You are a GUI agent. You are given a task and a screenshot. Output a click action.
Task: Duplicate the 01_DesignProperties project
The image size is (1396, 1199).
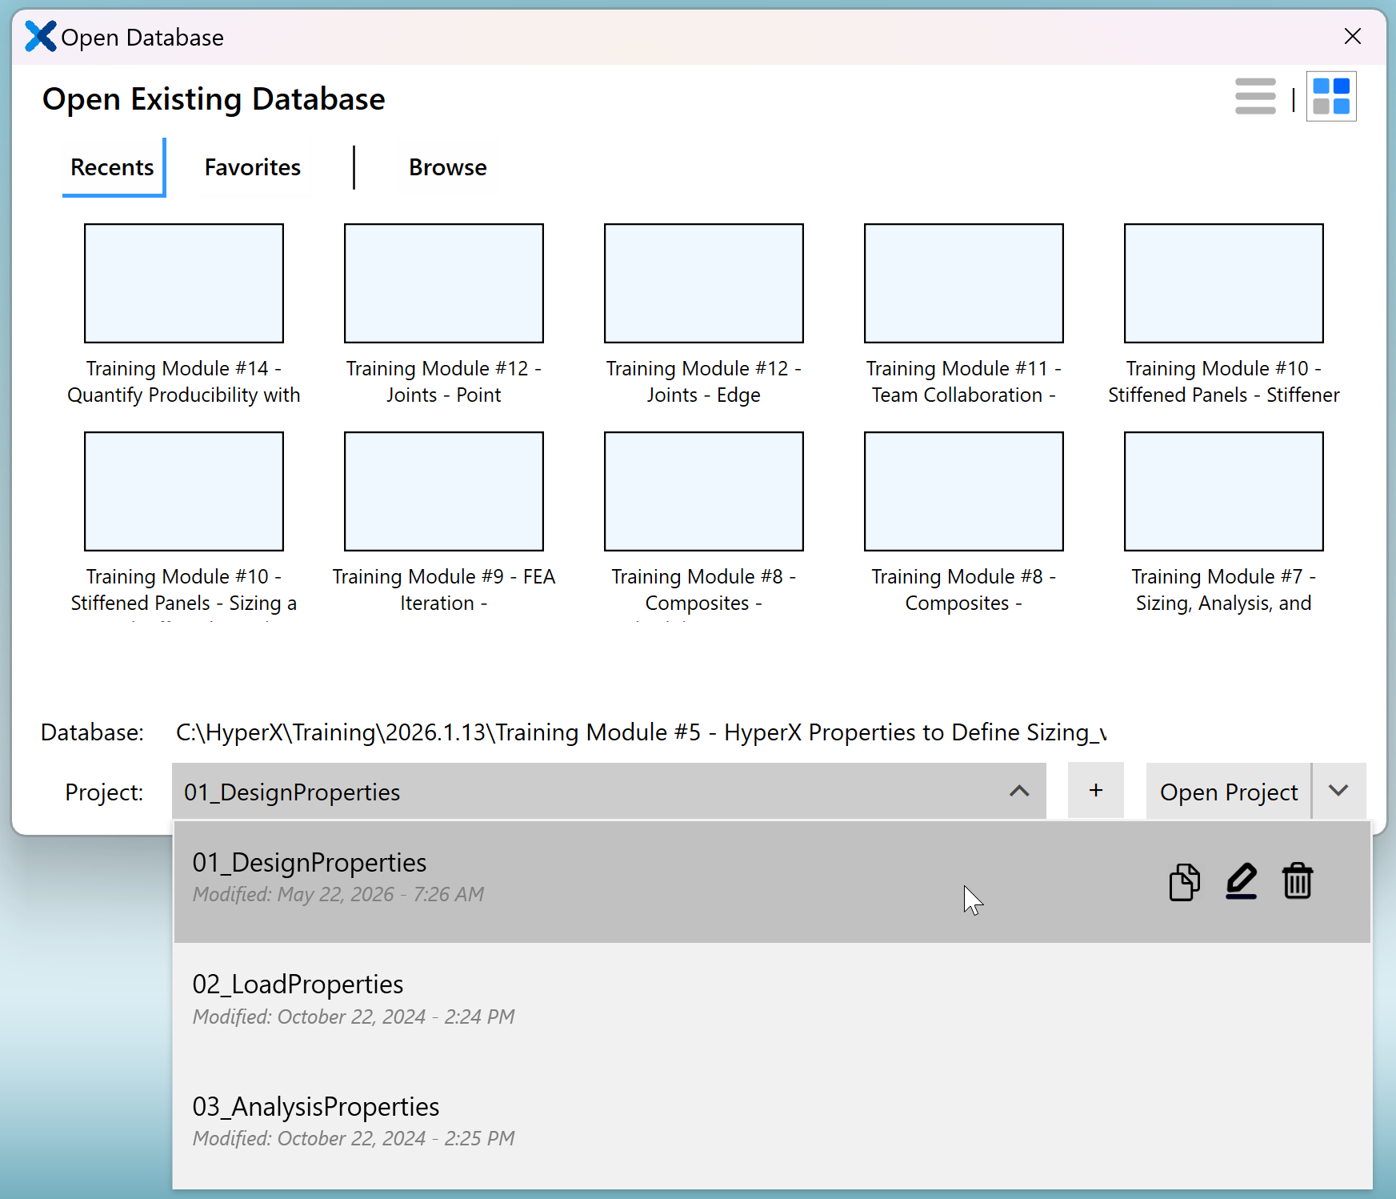pyautogui.click(x=1184, y=882)
